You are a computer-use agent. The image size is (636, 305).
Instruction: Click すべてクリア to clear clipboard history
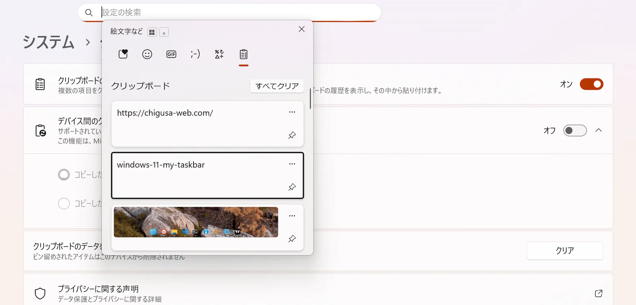(x=277, y=86)
